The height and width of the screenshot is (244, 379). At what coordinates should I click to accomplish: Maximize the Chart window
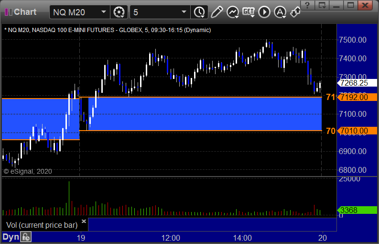pos(350,5)
